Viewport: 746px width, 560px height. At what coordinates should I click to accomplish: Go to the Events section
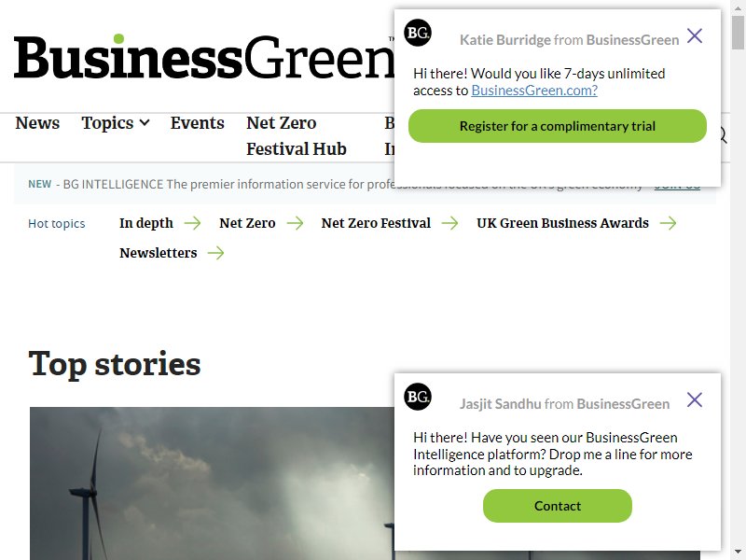point(198,123)
